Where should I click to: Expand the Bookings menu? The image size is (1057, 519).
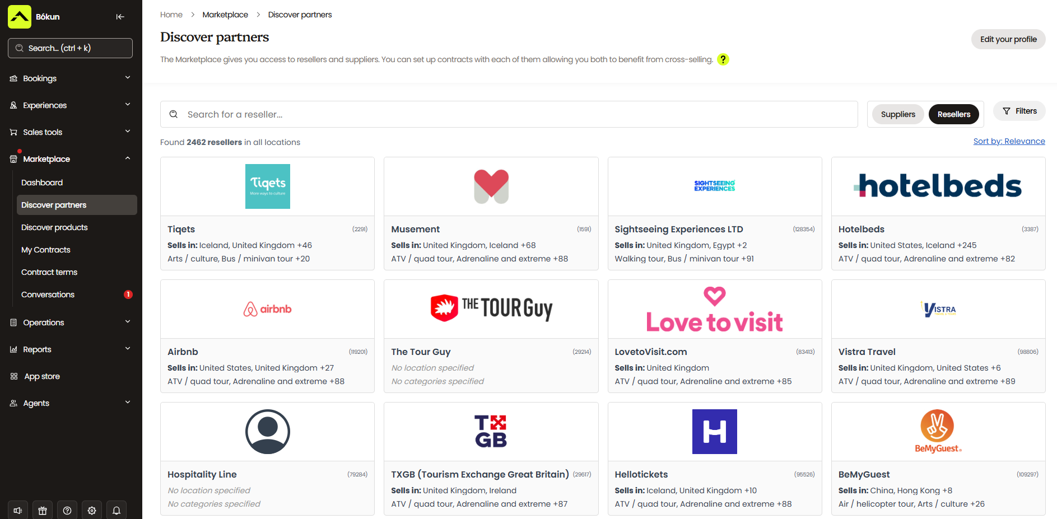[71, 78]
